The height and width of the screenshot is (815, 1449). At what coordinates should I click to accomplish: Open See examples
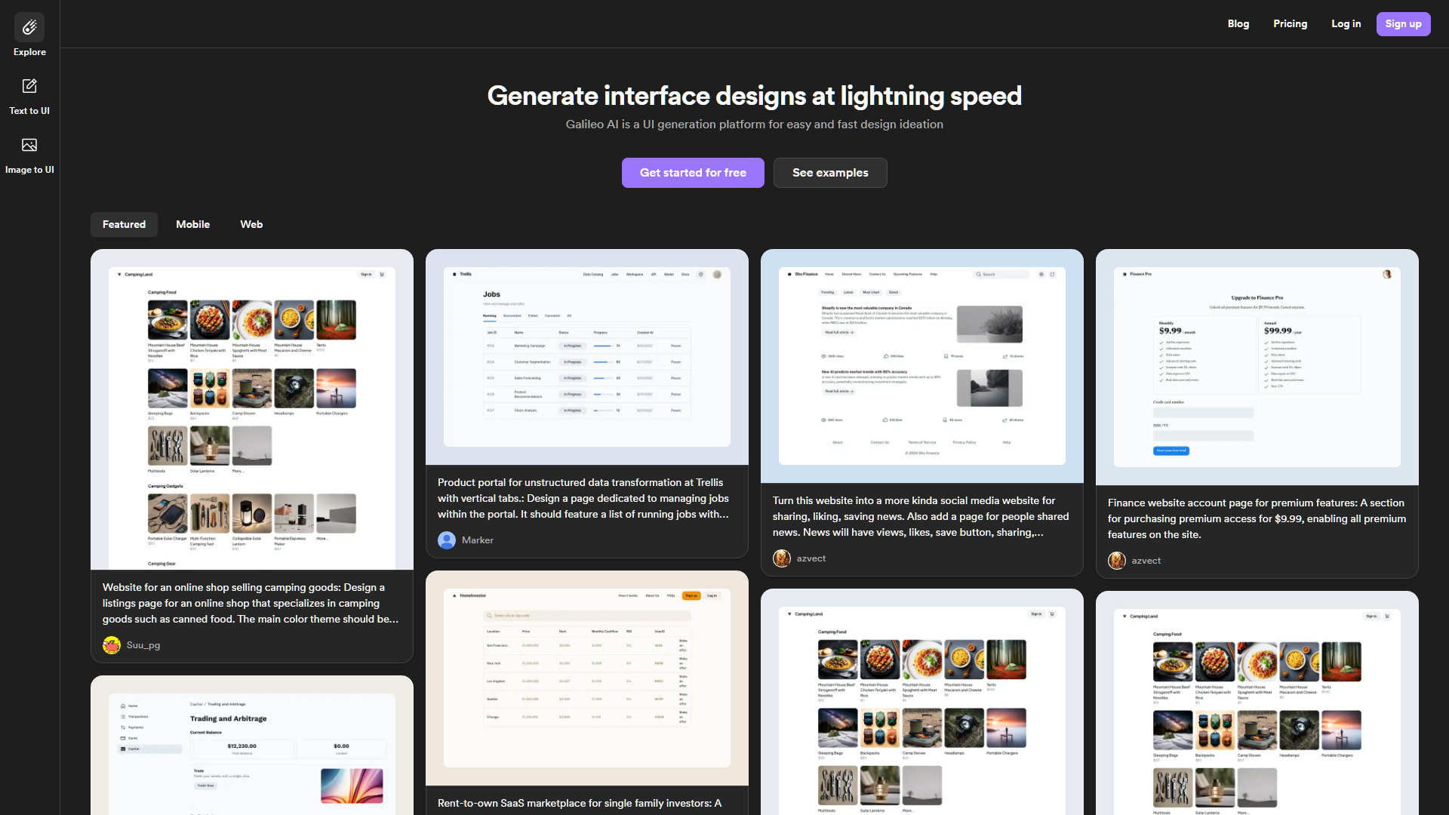coord(829,173)
